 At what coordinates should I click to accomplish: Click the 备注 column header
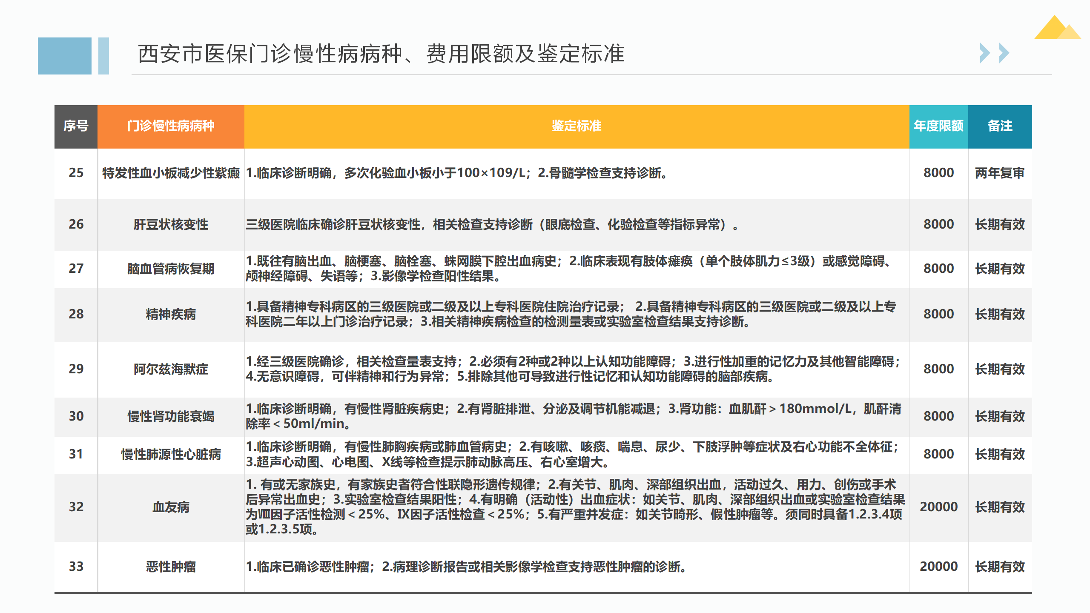tap(1000, 126)
